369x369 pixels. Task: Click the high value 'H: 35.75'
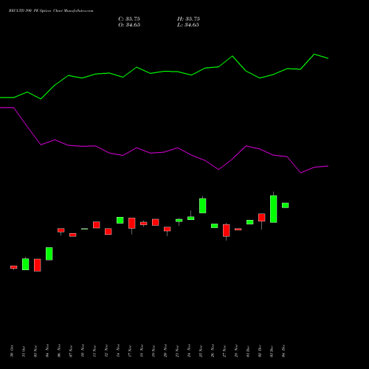coord(188,19)
